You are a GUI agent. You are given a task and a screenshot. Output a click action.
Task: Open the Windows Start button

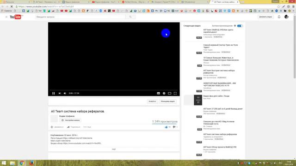tap(4, 163)
